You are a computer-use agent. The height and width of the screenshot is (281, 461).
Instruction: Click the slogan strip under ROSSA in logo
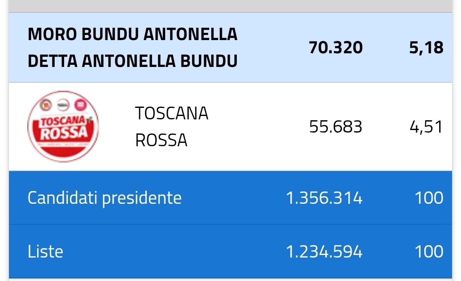pyautogui.click(x=63, y=145)
